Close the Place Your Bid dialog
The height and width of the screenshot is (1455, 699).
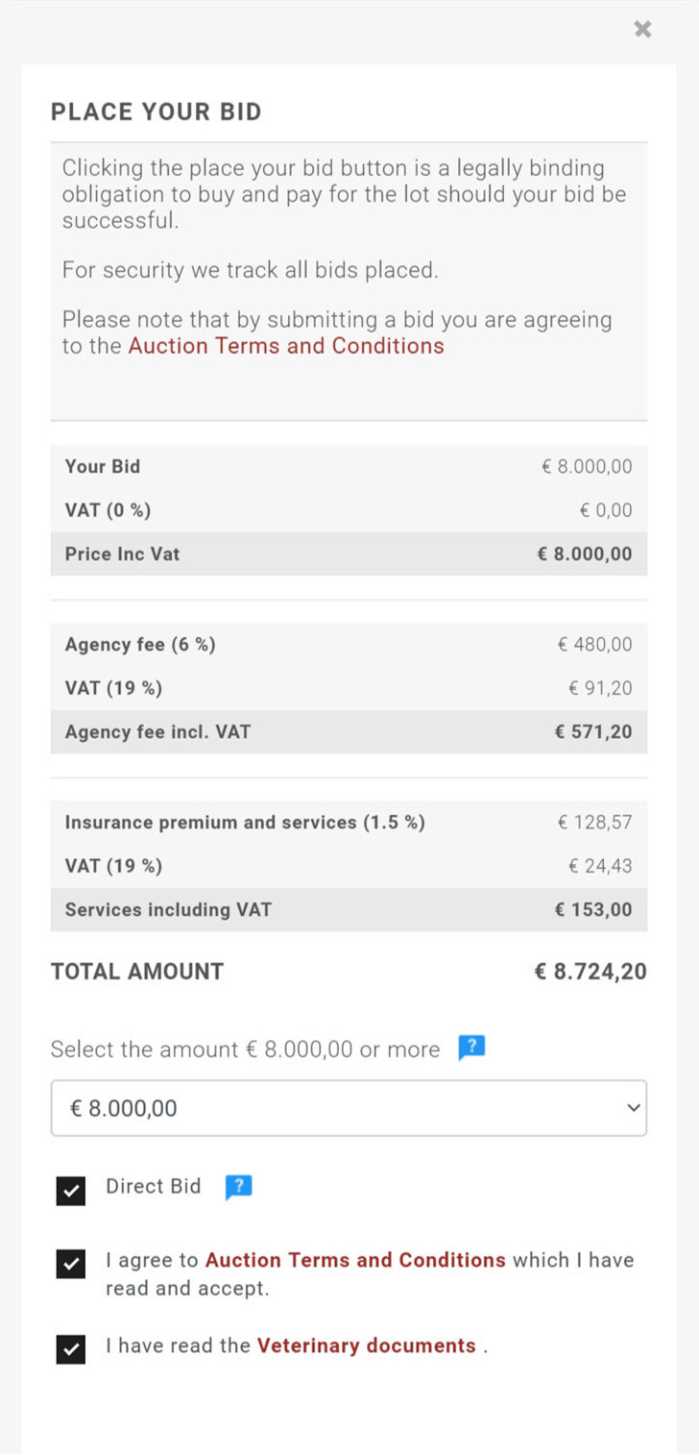click(643, 29)
